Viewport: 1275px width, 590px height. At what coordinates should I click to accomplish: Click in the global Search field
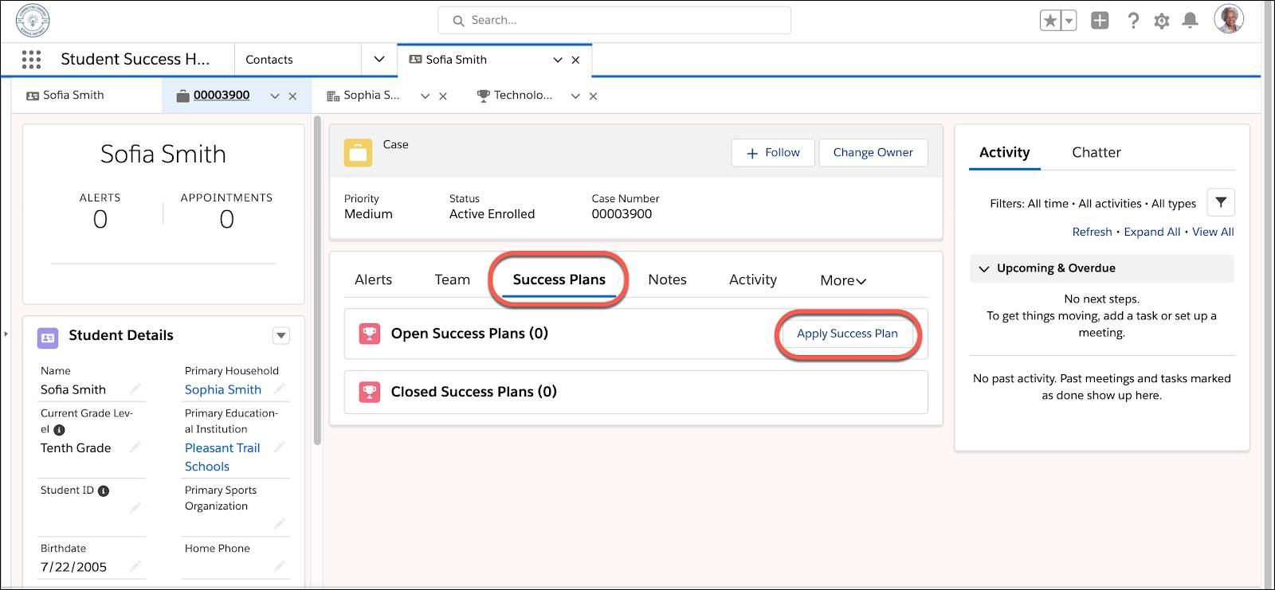[x=614, y=21]
